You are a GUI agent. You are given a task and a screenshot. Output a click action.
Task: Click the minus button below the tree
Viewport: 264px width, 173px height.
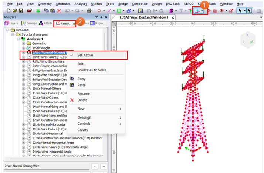click(x=95, y=167)
